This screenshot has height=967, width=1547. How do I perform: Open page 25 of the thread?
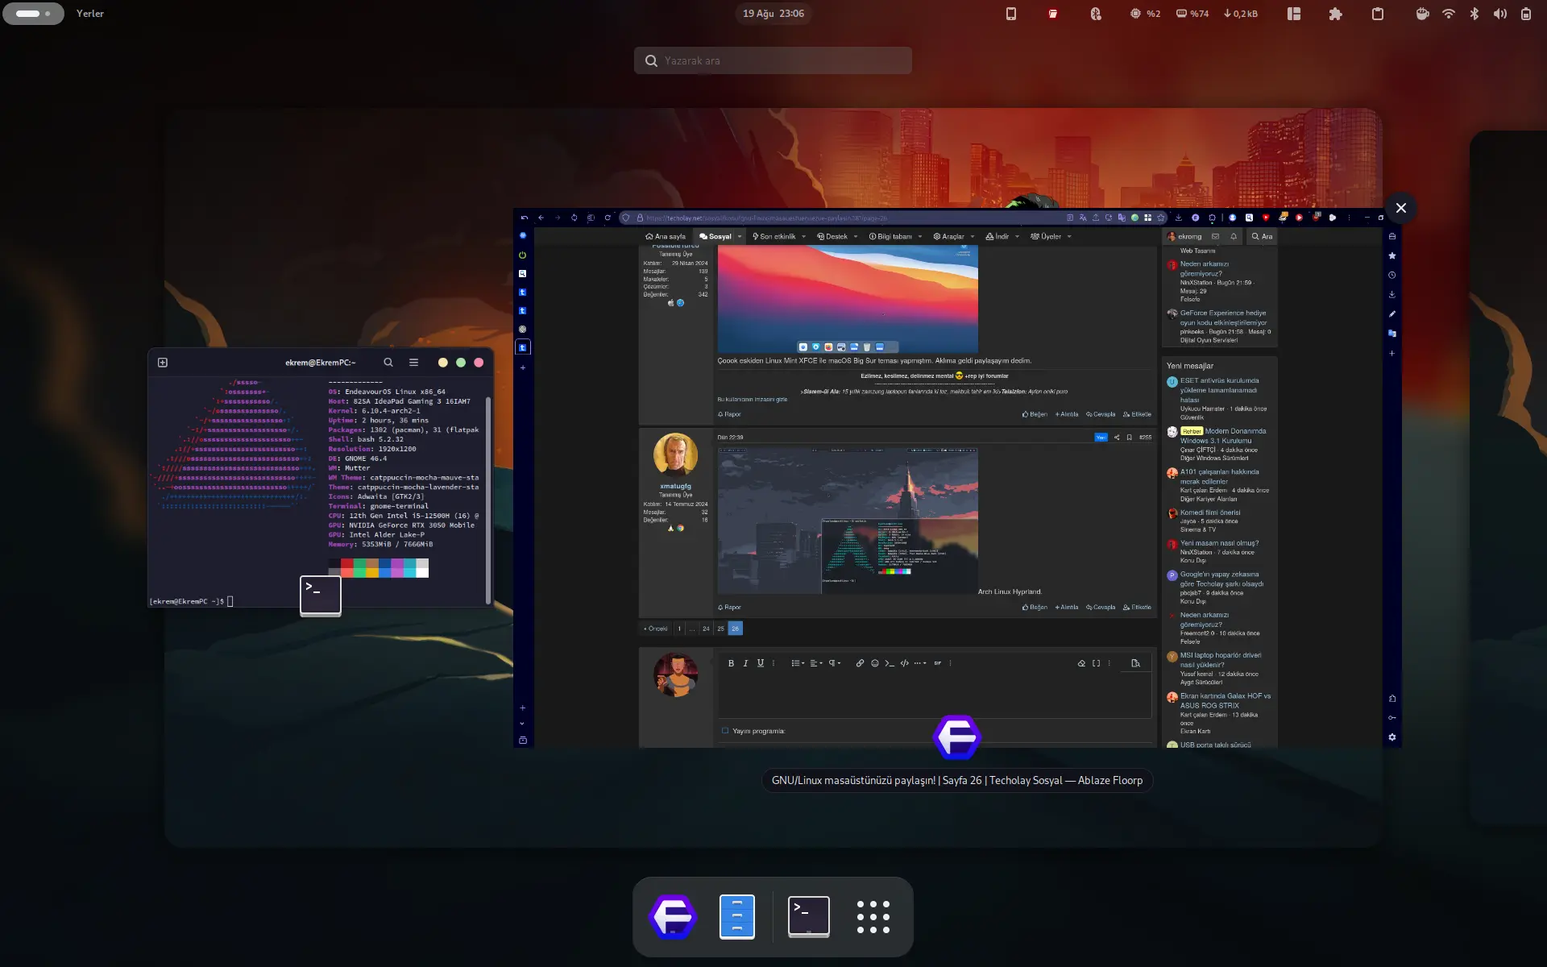[x=720, y=629]
